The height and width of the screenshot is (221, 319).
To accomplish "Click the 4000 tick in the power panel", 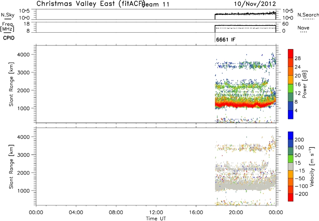I will 24,55.
